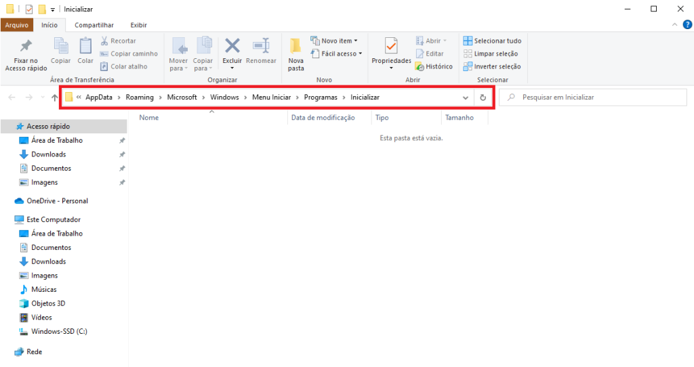Click Roaming in the address path
This screenshot has width=694, height=367.
(x=140, y=98)
